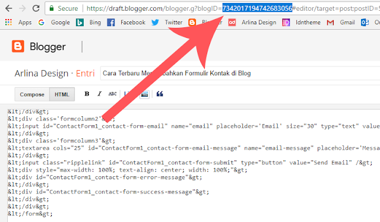Viewport: 380px width, 222px height.
Task: Click the ContactForm1 success-message div line
Action: click(x=108, y=192)
